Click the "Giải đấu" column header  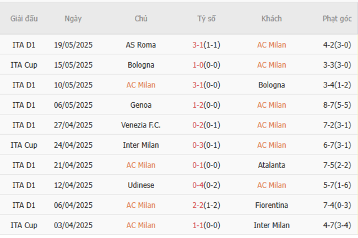(24, 19)
